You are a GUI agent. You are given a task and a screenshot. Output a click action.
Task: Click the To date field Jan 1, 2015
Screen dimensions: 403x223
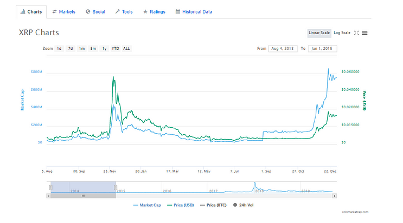322,49
